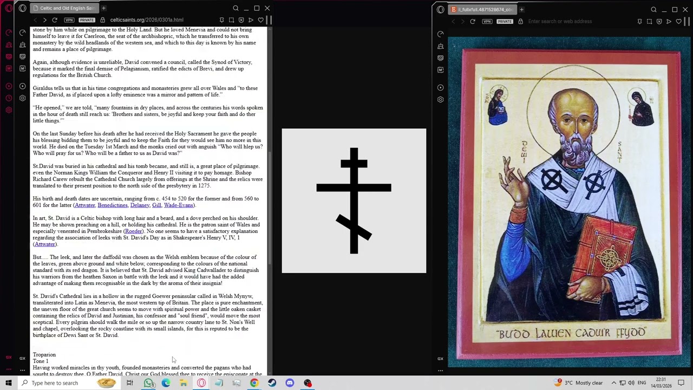Go back in left Opera window
This screenshot has height=390, width=693.
tap(35, 20)
